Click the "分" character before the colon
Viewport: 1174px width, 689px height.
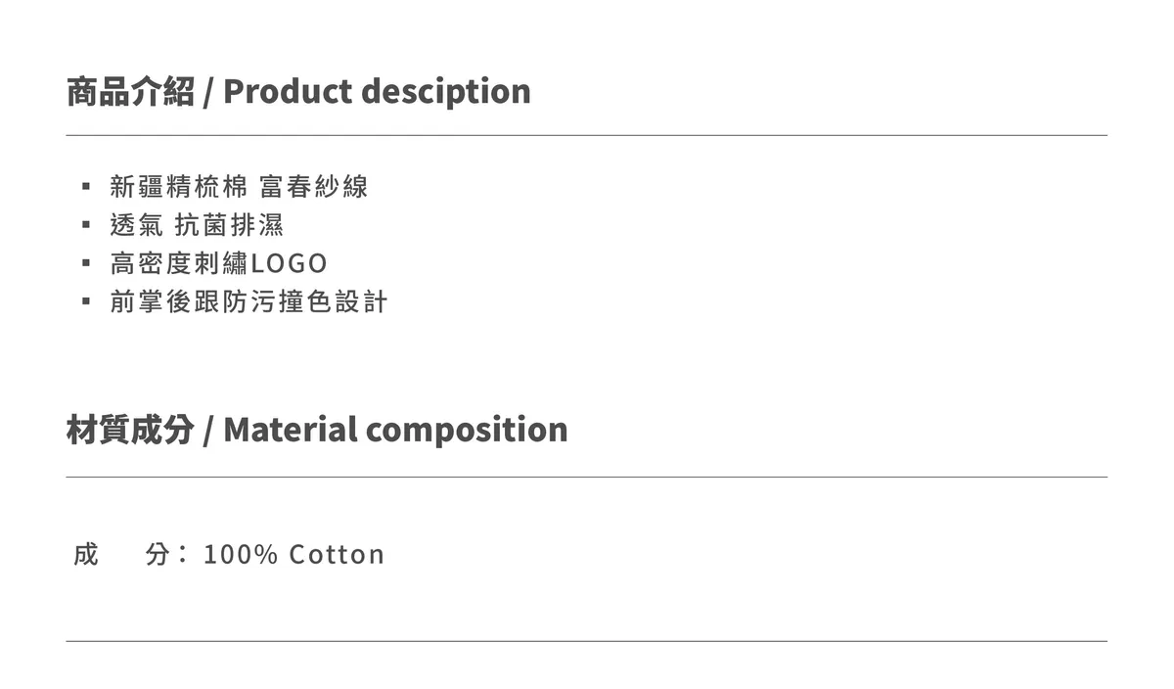(158, 555)
